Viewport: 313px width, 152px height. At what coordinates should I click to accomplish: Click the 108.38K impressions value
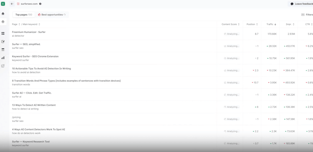290,107
